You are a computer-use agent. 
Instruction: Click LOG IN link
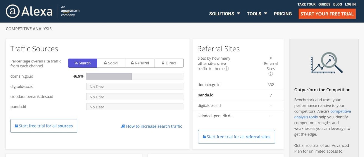(x=350, y=4)
